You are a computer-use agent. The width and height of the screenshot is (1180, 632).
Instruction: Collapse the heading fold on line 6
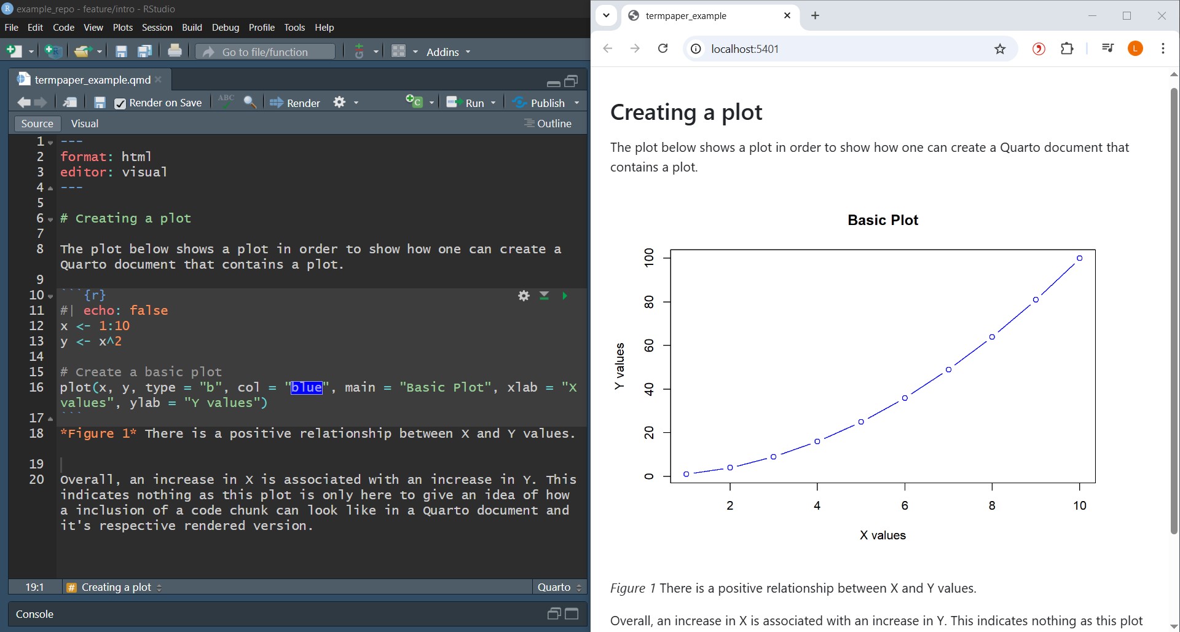[50, 219]
